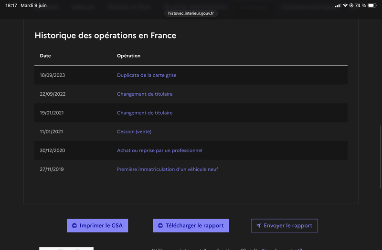382x250 pixels.
Task: Tap the battery icon in status bar
Action: click(x=372, y=5)
